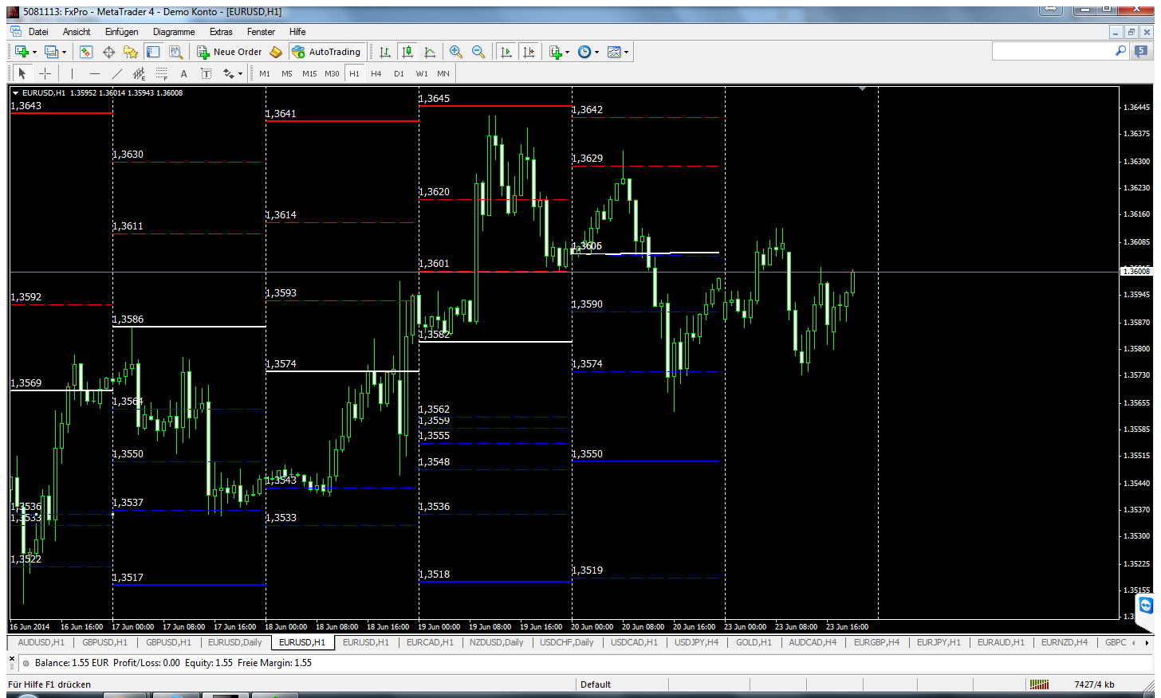Select the arrow cursor tool

pyautogui.click(x=22, y=73)
